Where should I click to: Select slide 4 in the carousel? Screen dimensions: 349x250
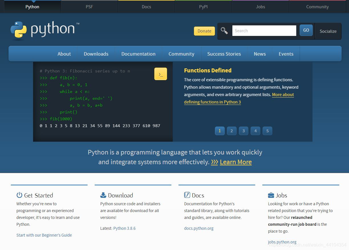255,131
